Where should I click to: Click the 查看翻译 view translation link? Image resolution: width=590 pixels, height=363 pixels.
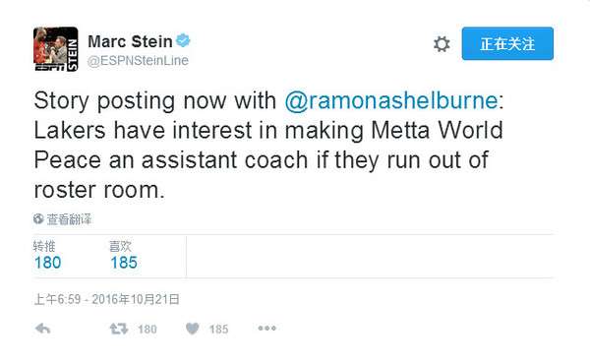(69, 218)
